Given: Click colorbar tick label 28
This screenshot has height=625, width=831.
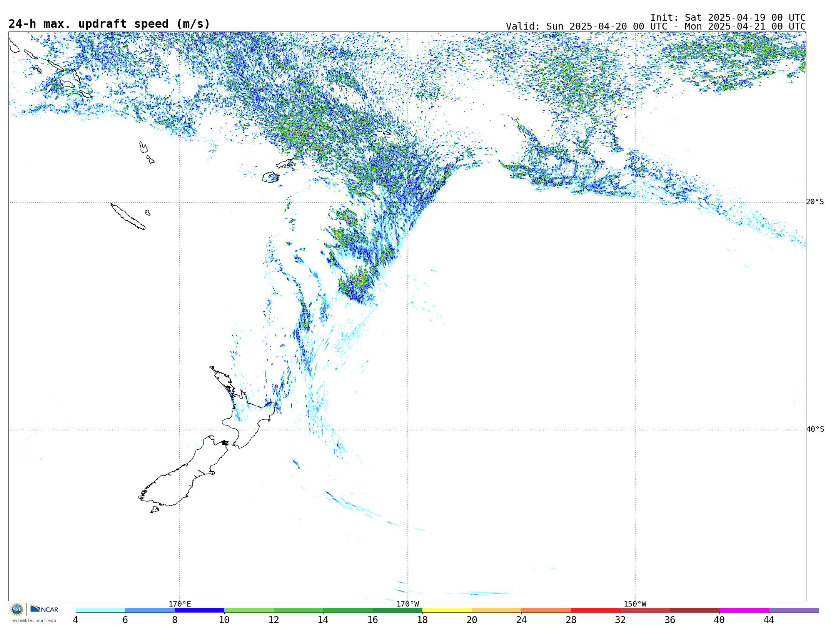Looking at the screenshot, I should coord(571,620).
